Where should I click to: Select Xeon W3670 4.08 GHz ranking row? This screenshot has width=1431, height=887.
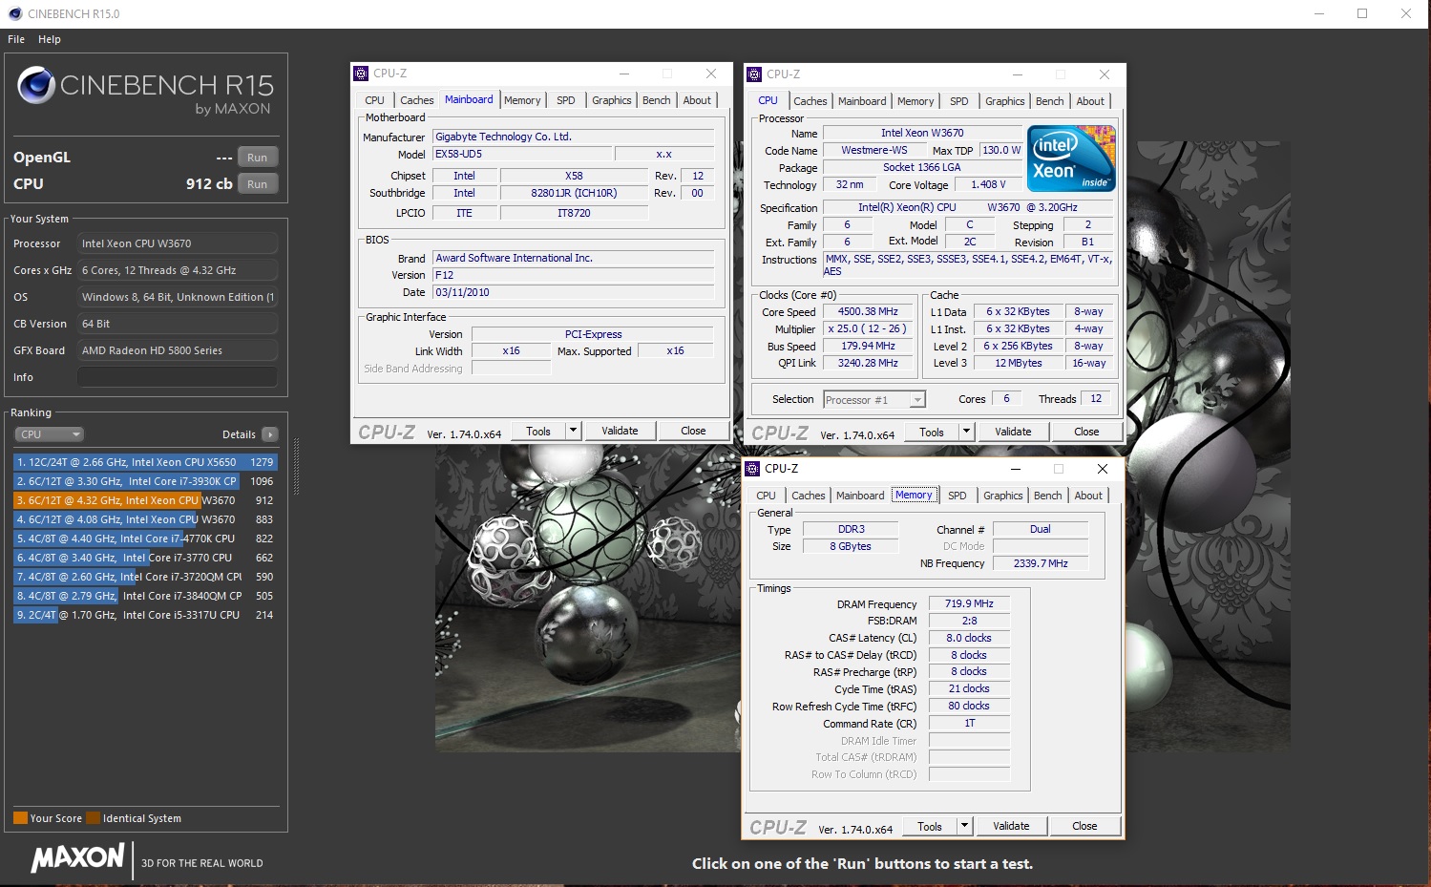click(x=145, y=519)
